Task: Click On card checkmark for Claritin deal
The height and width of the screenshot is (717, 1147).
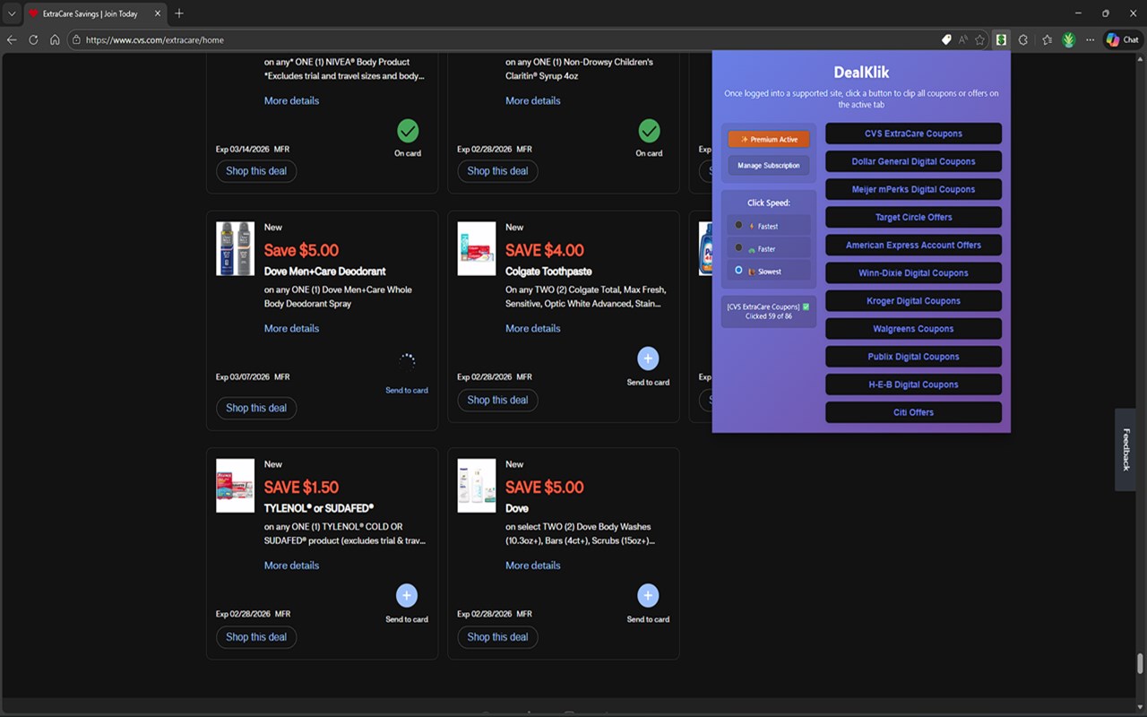Action: tap(649, 132)
